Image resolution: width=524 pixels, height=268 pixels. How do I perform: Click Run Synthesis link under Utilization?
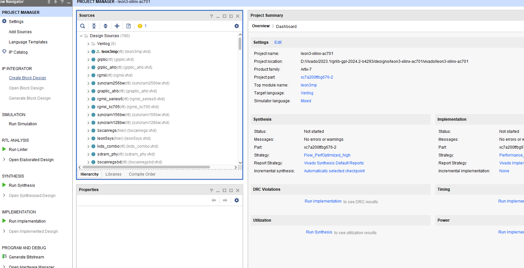click(x=319, y=232)
